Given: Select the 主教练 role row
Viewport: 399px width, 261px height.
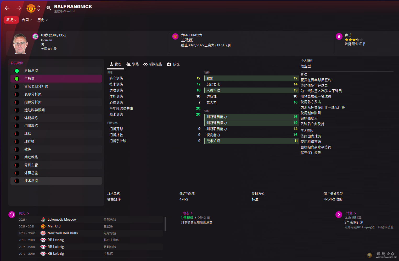Looking at the screenshot, I should pyautogui.click(x=56, y=79).
